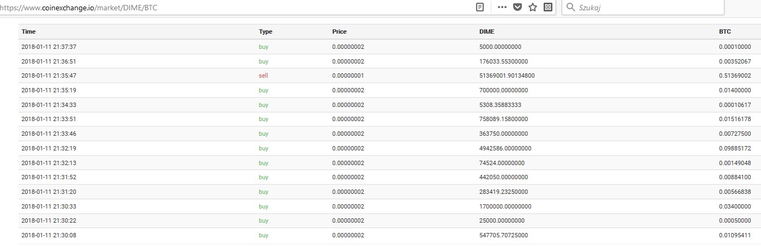Click DIME amount 363750.00000000
The width and height of the screenshot is (761, 246).
click(503, 134)
